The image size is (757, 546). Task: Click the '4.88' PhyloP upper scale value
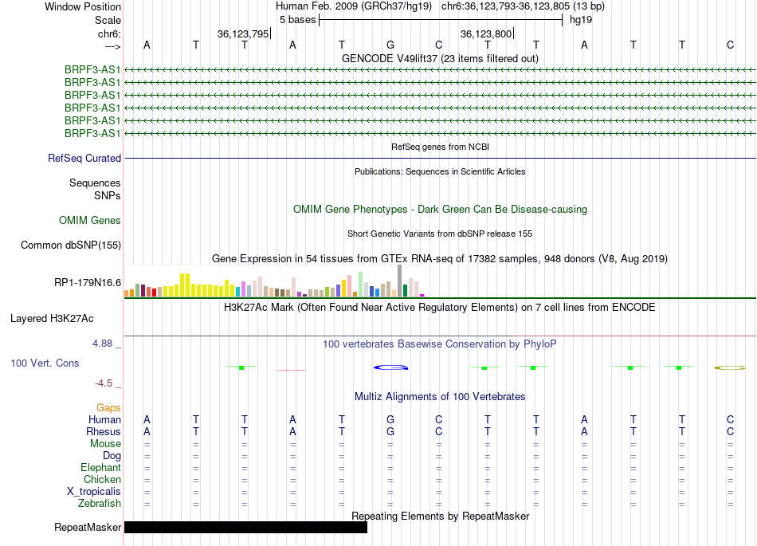click(102, 344)
